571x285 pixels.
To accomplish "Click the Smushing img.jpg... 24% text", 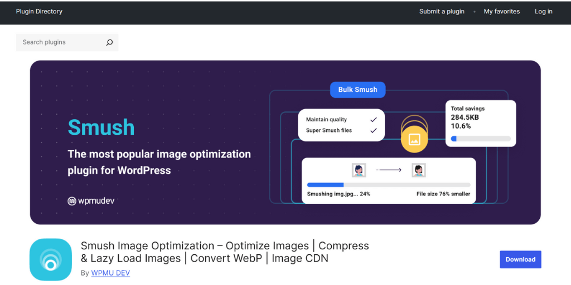I will pyautogui.click(x=338, y=194).
